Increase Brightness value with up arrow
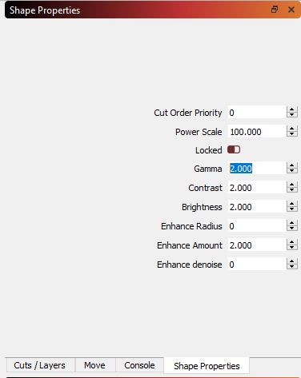Screen dimensions: 301x378 (292, 203)
